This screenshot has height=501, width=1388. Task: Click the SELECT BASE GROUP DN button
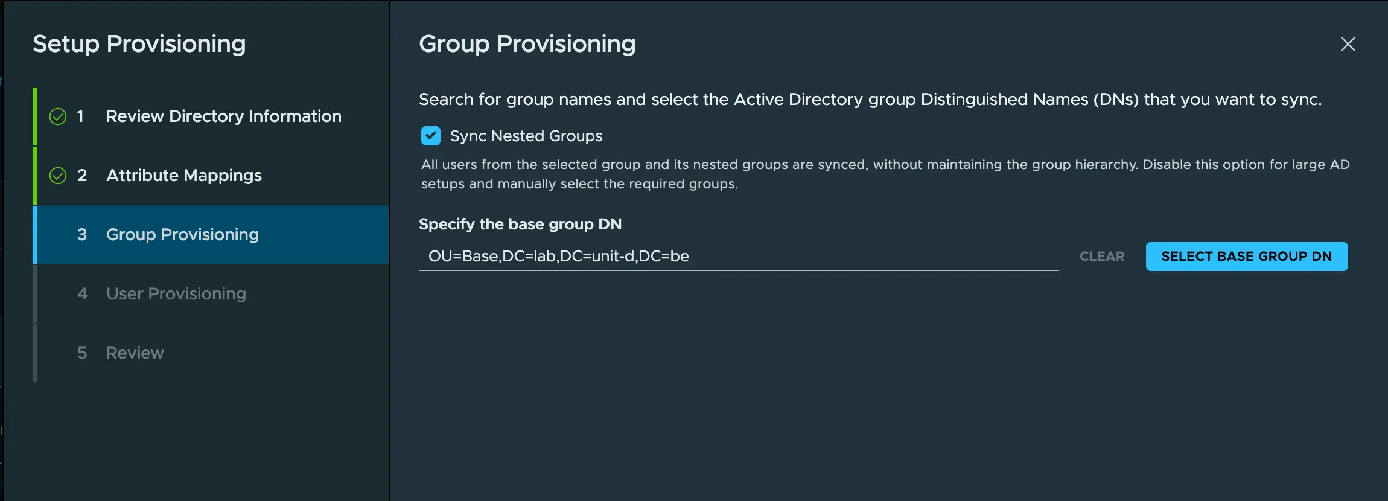click(x=1246, y=256)
